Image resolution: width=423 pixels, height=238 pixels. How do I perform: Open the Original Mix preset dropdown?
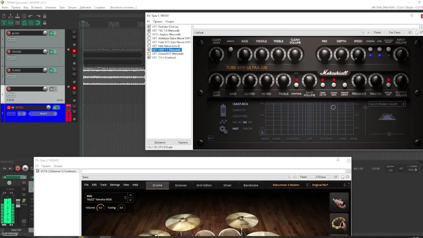pyautogui.click(x=328, y=185)
